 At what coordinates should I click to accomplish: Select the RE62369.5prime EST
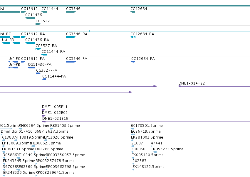[18, 170]
